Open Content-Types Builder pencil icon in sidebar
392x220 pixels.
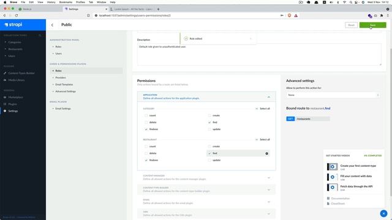[x=5, y=73]
